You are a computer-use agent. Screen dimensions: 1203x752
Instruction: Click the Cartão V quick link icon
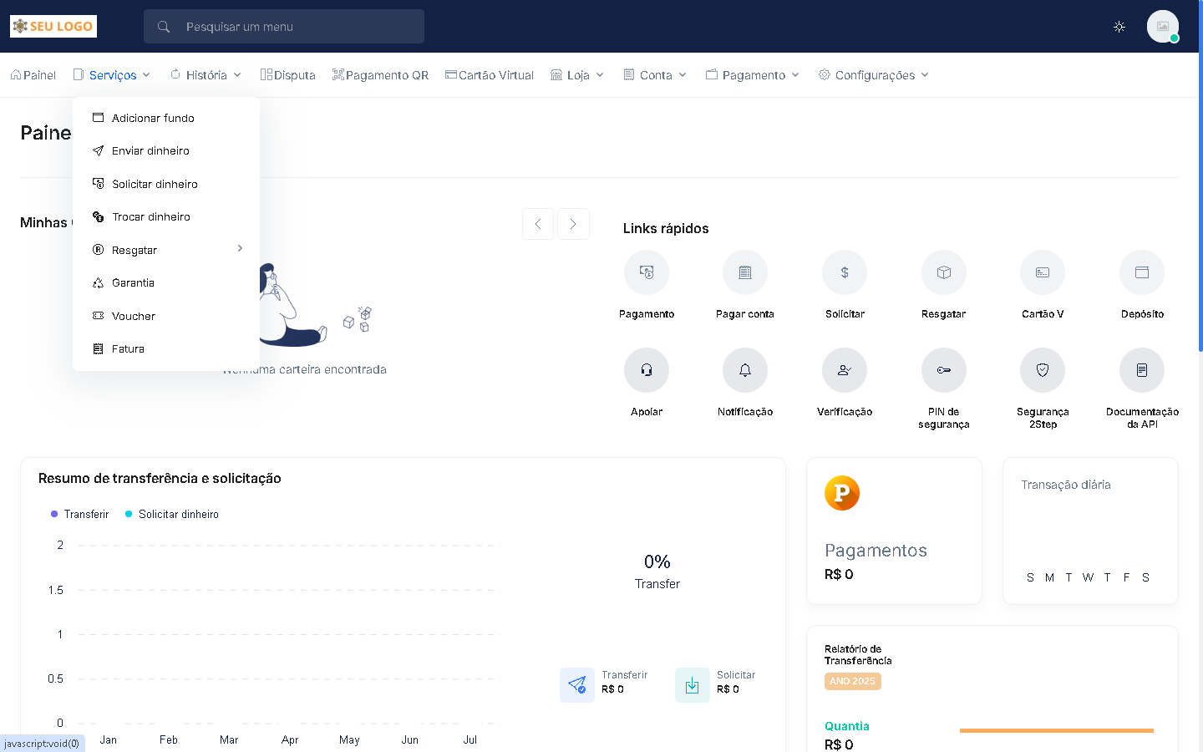tap(1042, 272)
